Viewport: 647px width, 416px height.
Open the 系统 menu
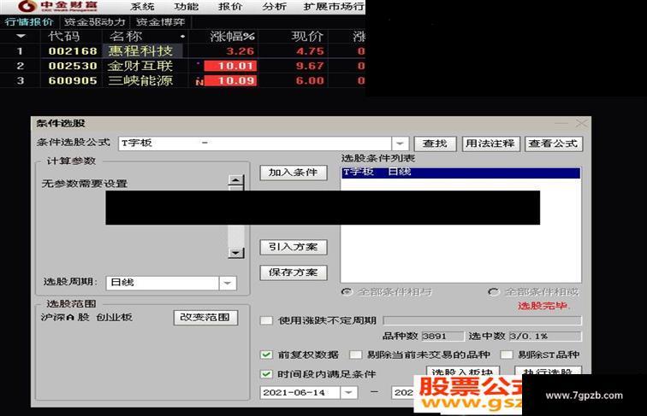[142, 7]
